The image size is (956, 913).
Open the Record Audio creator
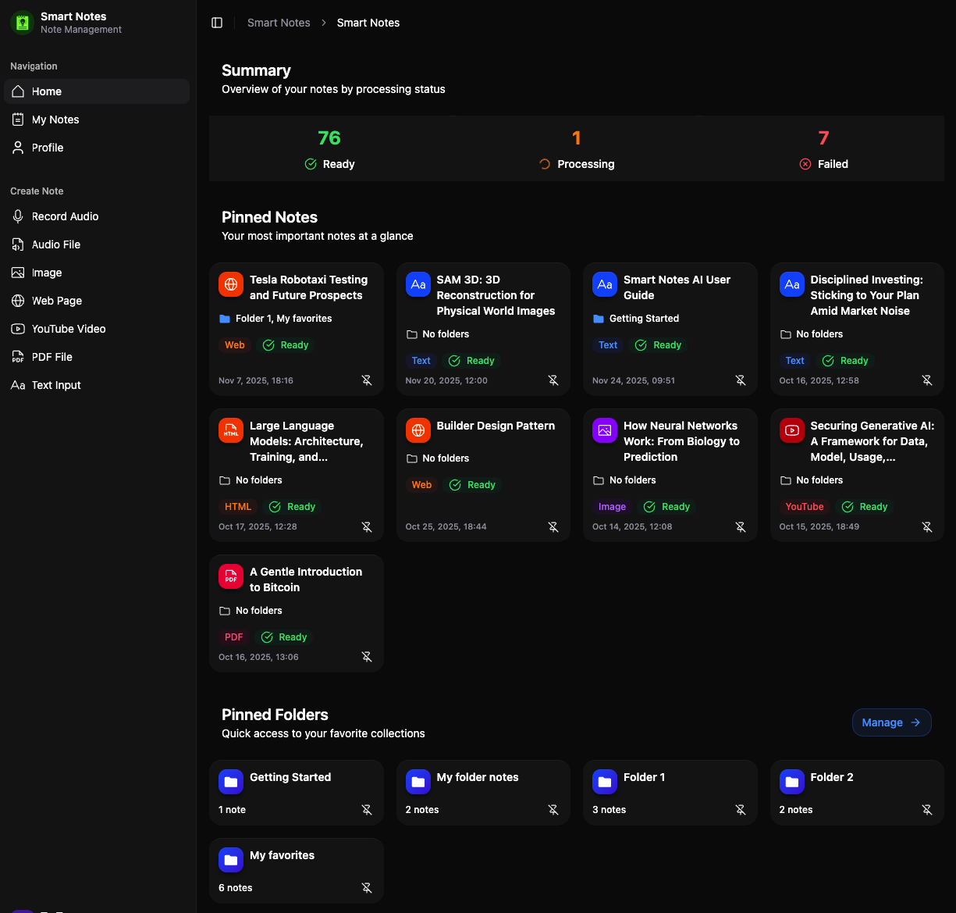point(66,216)
